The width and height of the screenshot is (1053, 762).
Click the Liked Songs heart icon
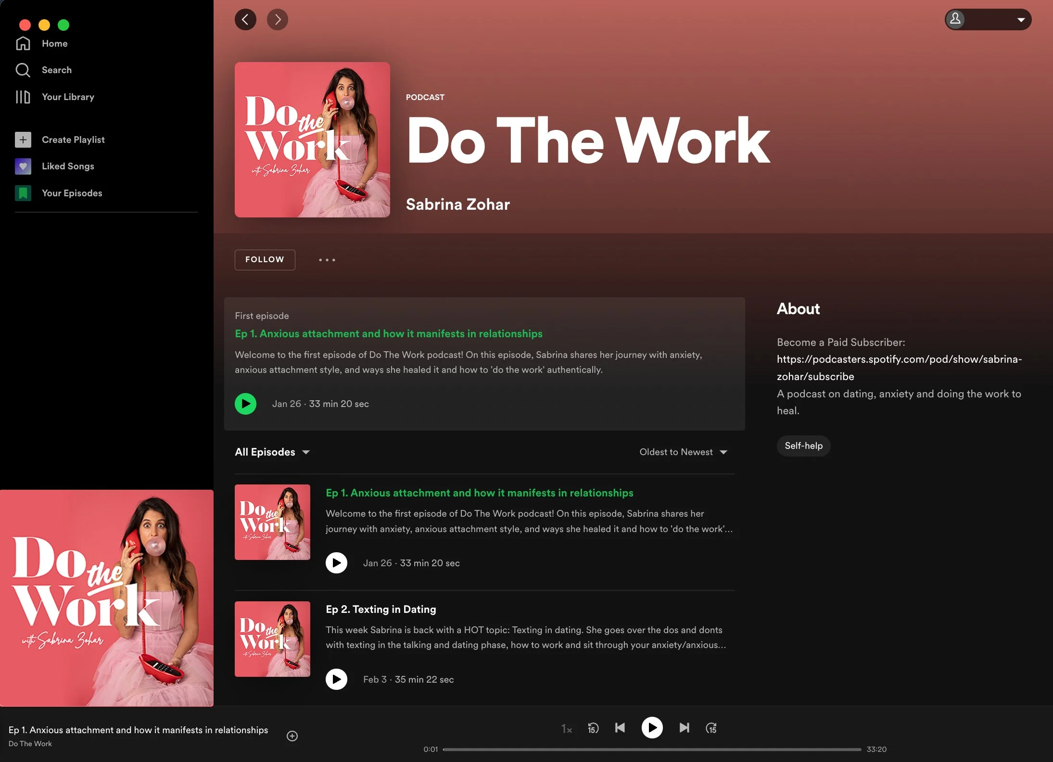(x=23, y=166)
